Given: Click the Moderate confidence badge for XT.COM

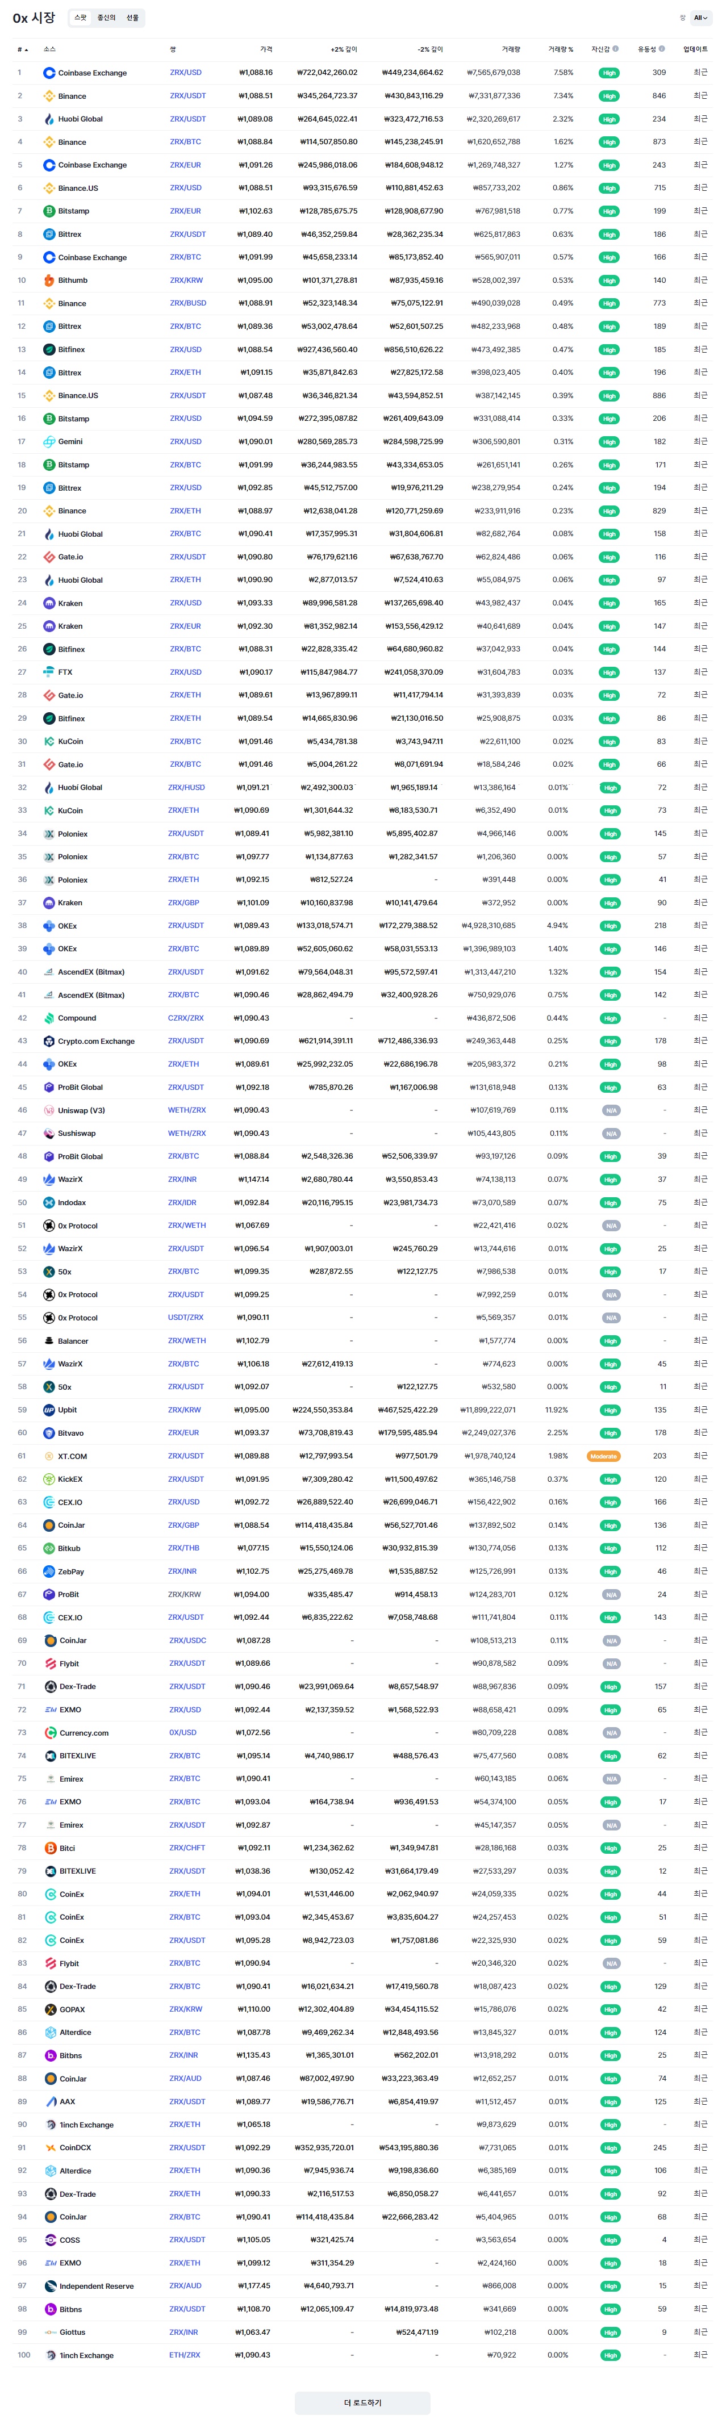Looking at the screenshot, I should click(x=603, y=1456).
